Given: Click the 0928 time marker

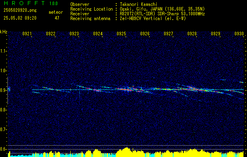Looking at the screenshot, I should [192, 33].
